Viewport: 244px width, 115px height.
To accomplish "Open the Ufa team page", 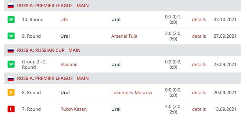I will pos(64,20).
